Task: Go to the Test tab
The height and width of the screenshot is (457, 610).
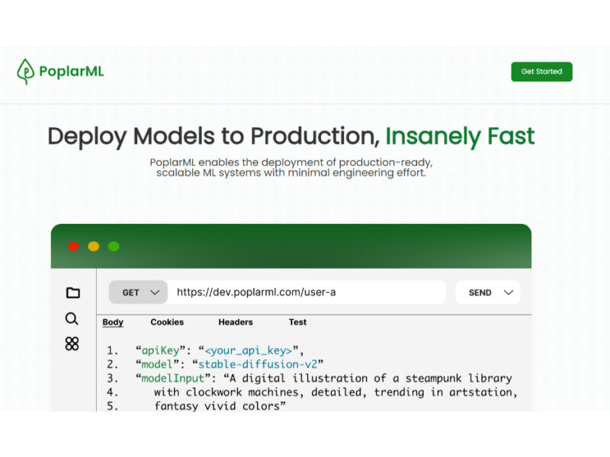Action: coord(297,322)
